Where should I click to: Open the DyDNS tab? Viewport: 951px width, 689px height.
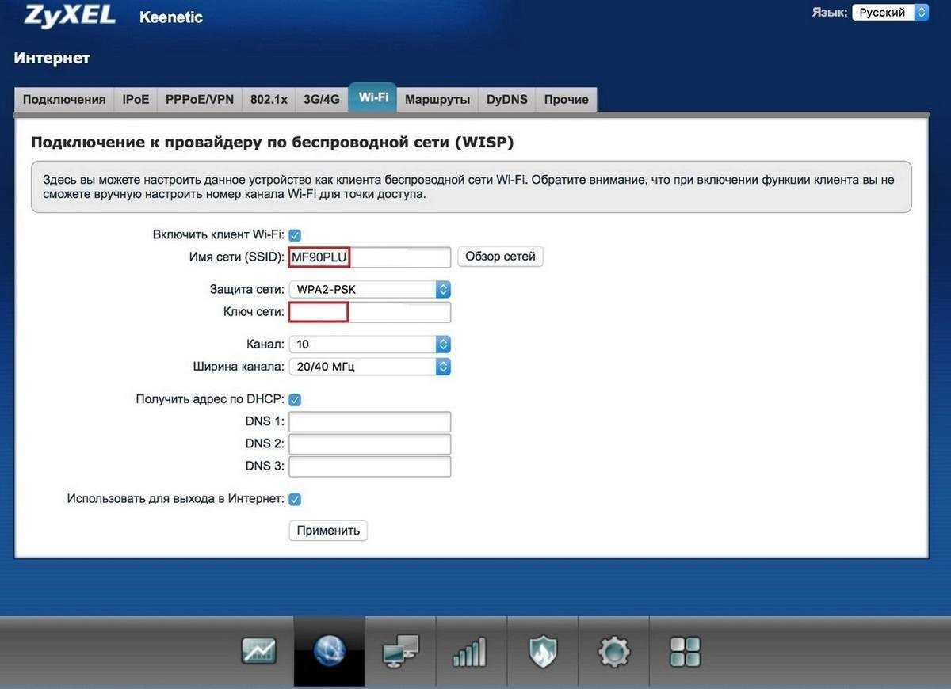506,100
